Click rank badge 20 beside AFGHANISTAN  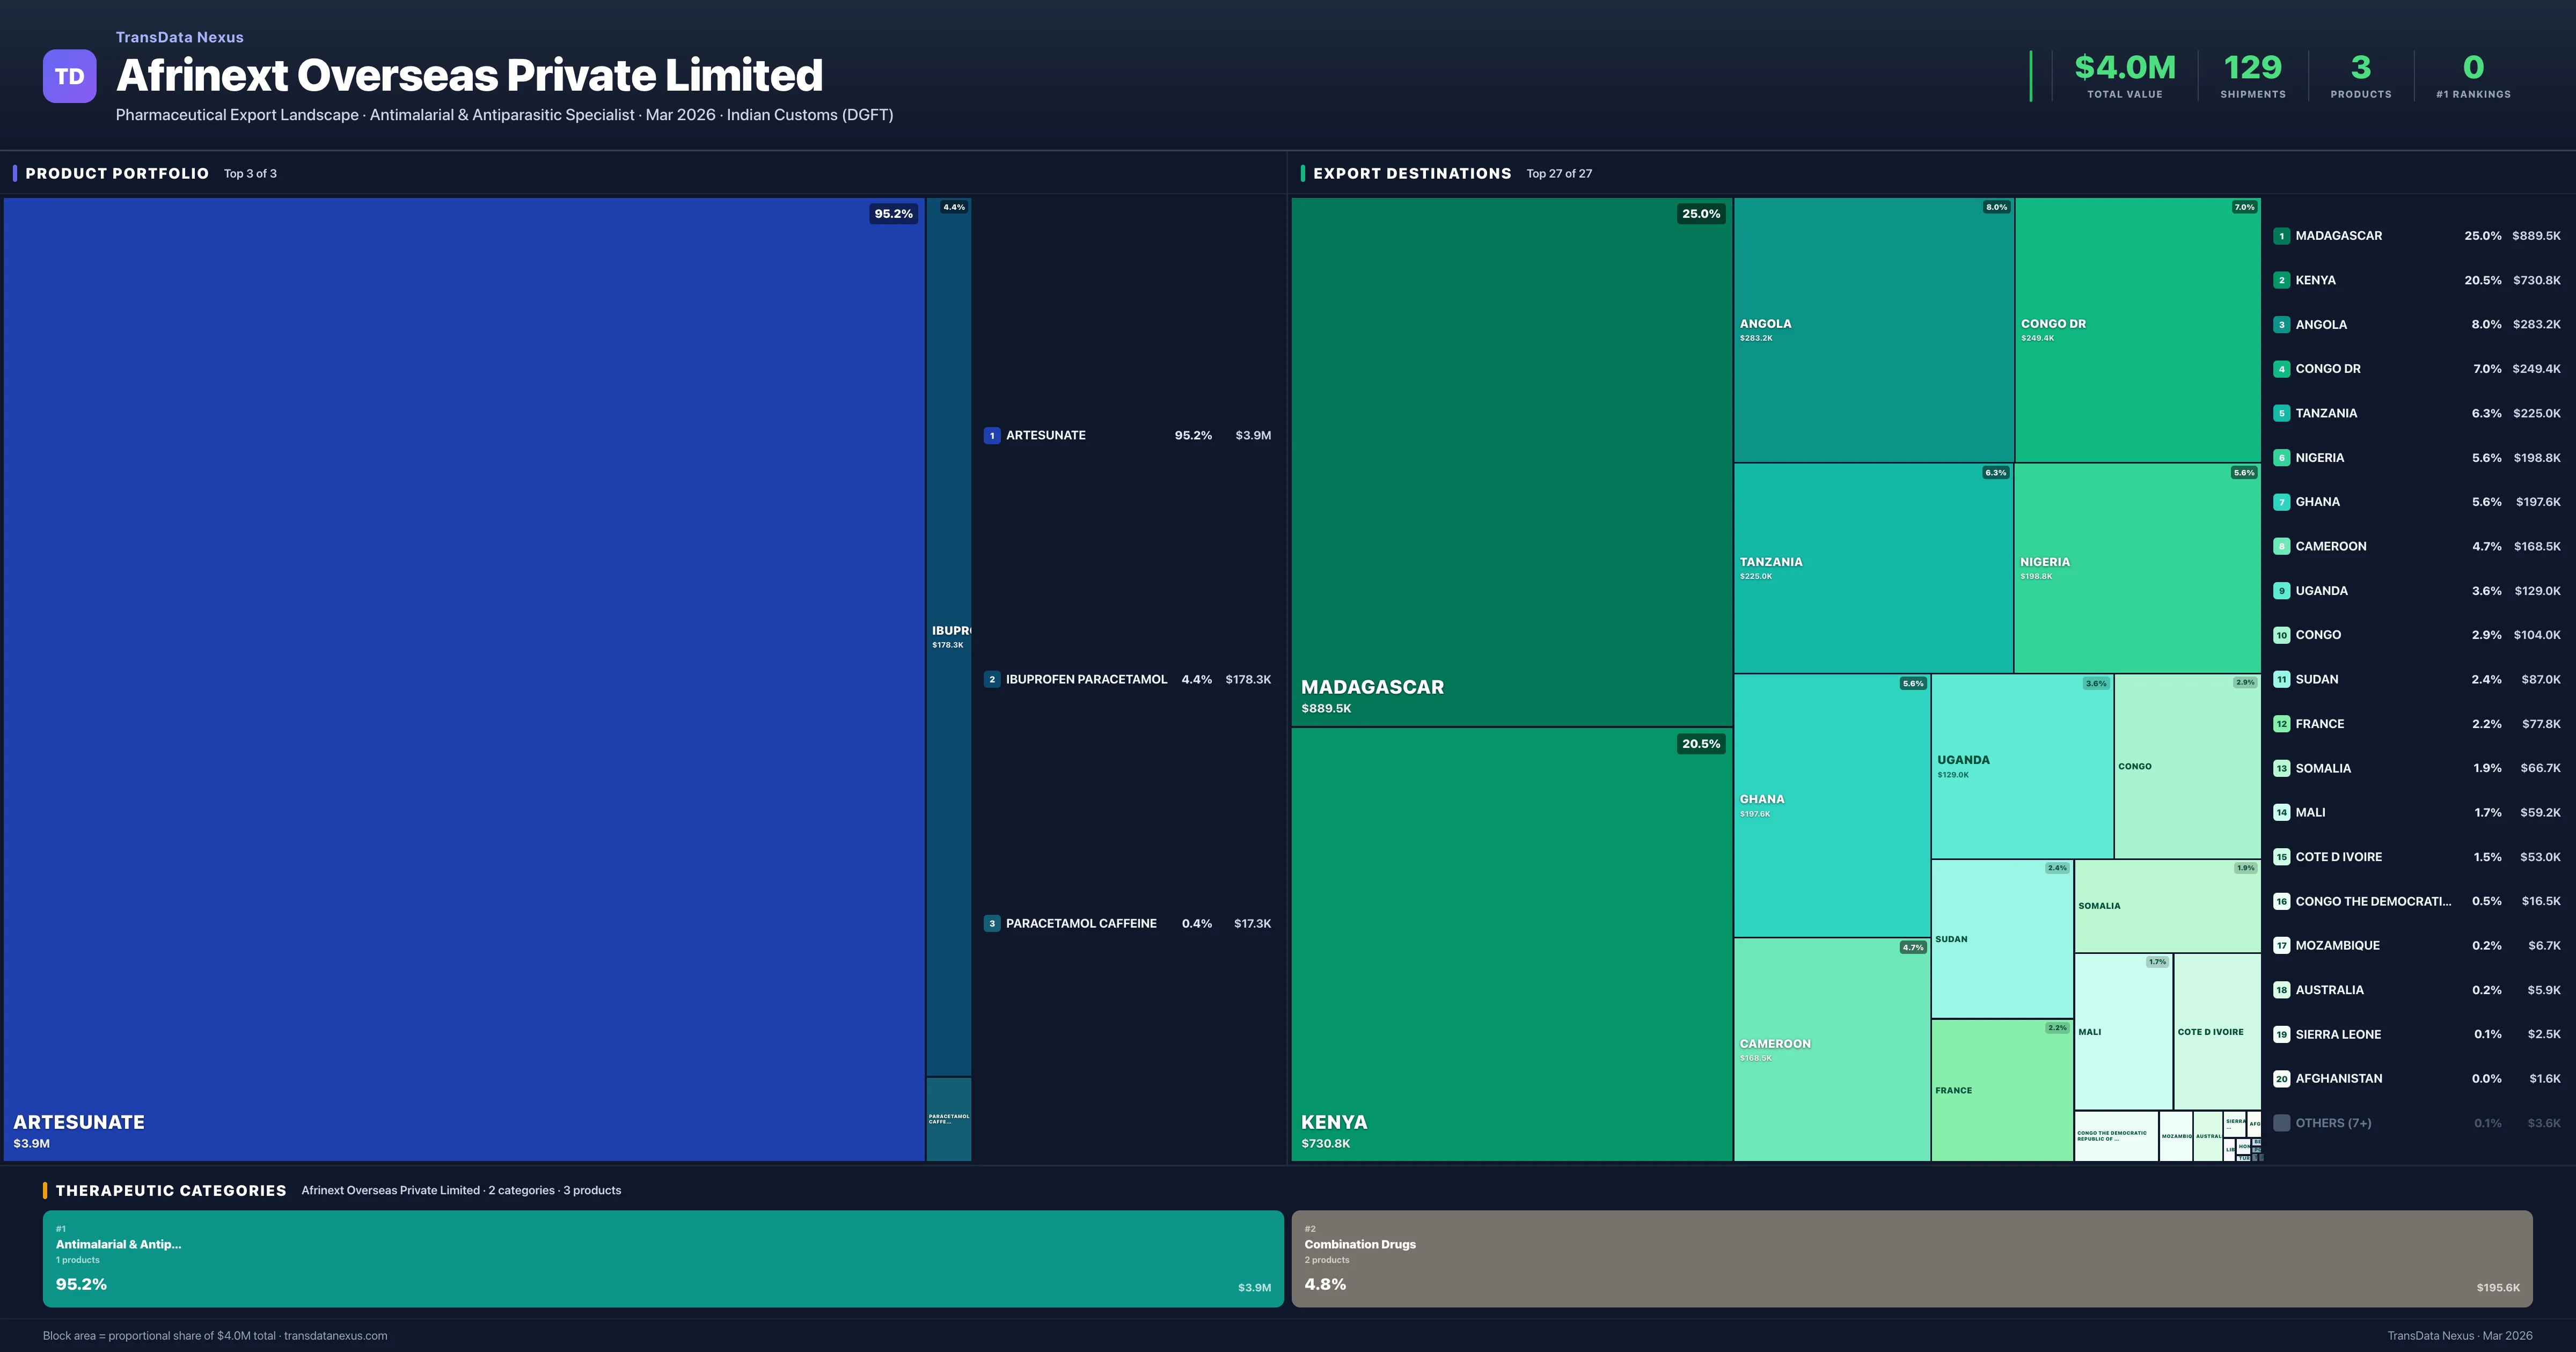tap(2282, 1078)
